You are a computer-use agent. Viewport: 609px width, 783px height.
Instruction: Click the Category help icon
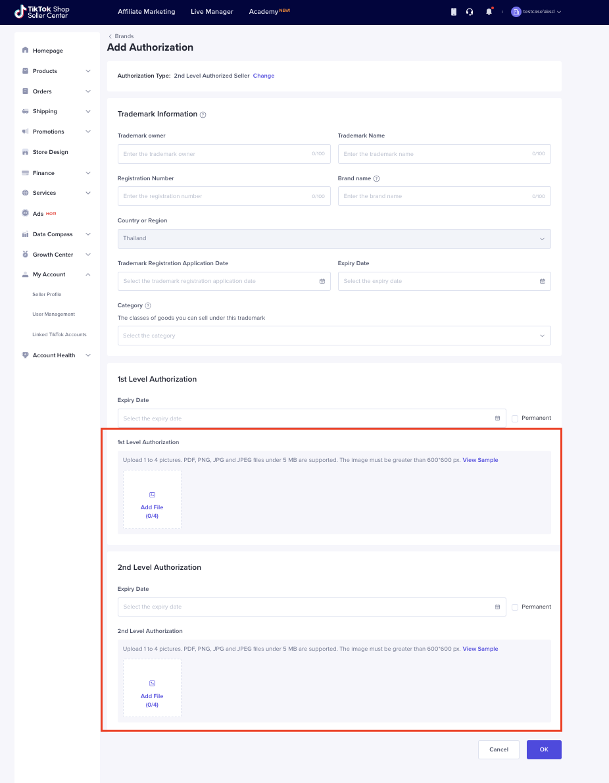[x=148, y=306]
